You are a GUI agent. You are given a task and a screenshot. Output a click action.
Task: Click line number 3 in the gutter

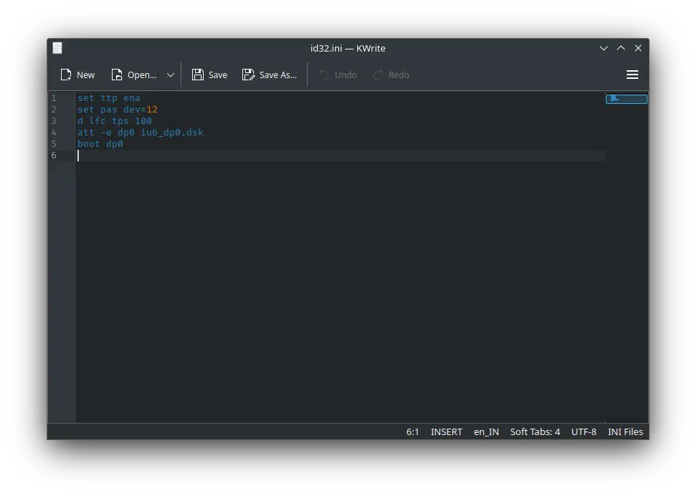pos(54,121)
